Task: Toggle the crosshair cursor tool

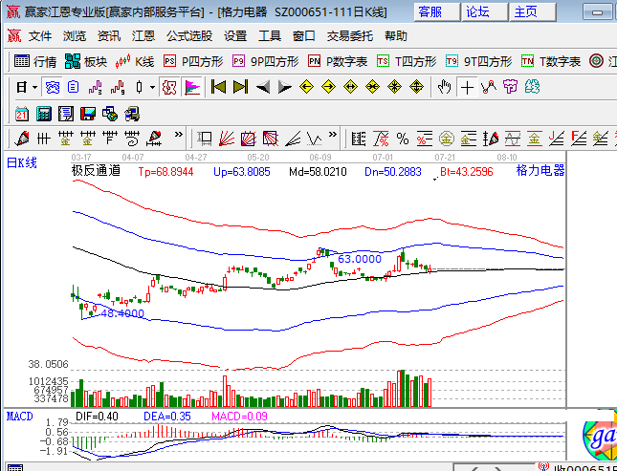Action: point(467,87)
